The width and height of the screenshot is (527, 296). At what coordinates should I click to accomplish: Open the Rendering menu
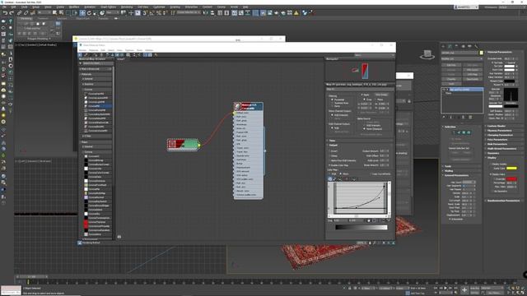[126, 7]
